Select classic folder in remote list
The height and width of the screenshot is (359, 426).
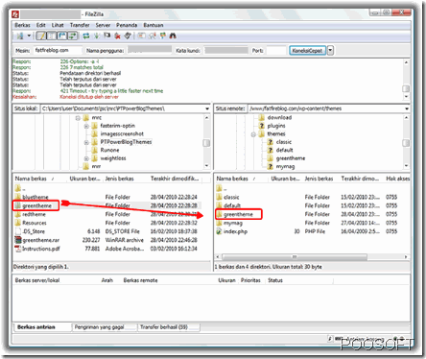pyautogui.click(x=231, y=197)
